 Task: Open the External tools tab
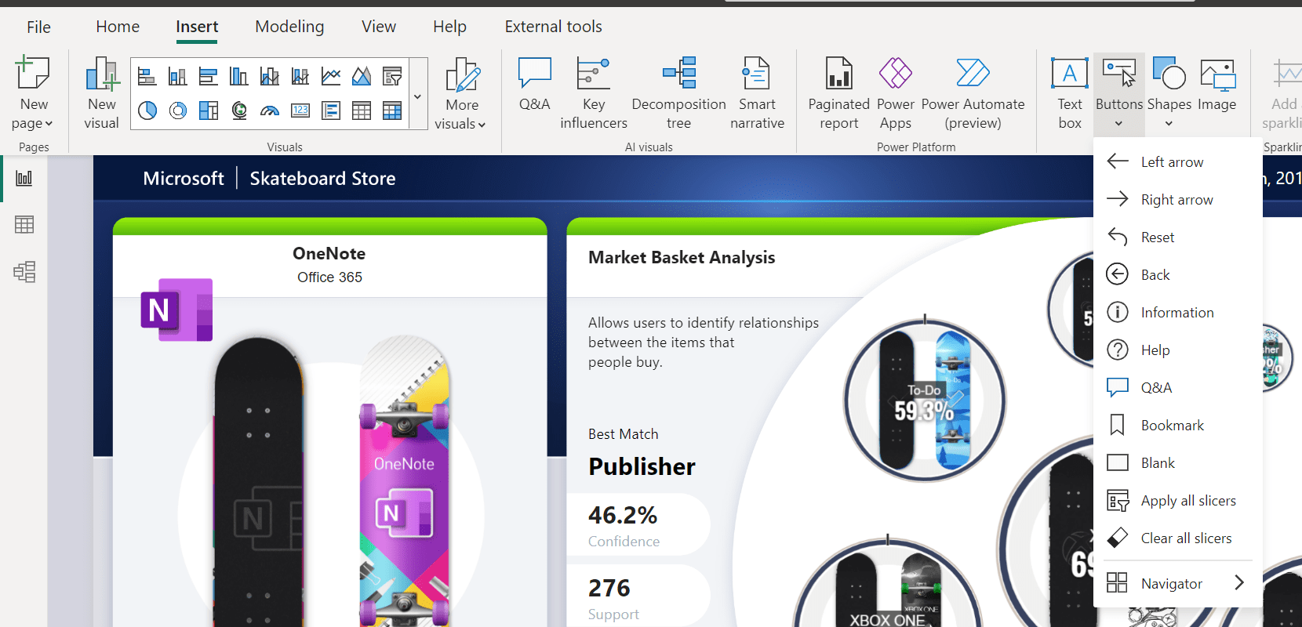point(554,27)
